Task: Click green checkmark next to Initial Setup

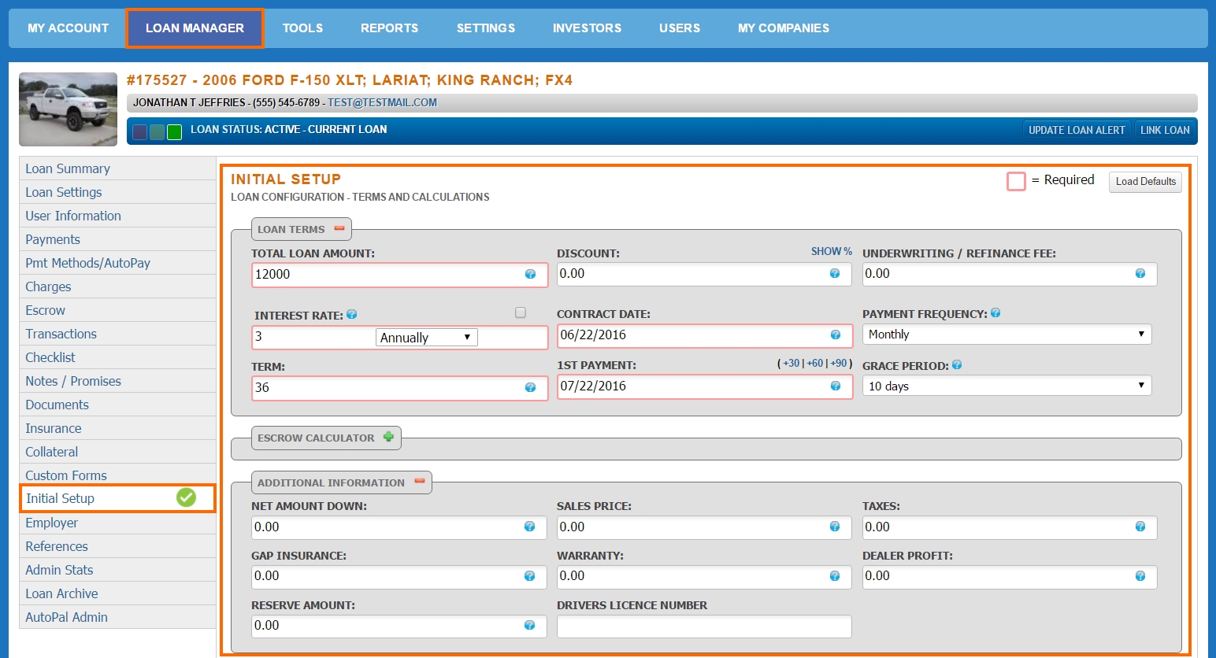Action: [186, 497]
